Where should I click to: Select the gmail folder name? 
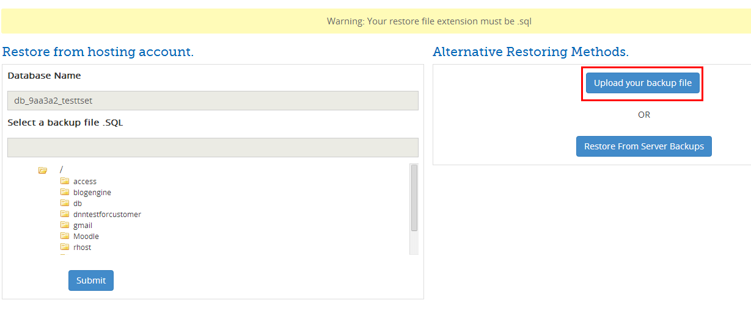click(x=82, y=226)
